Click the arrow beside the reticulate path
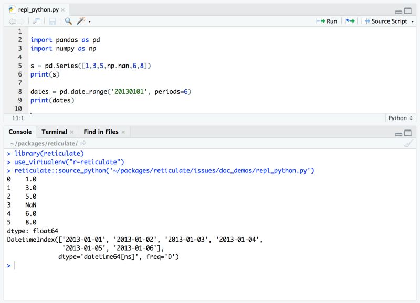The width and height of the screenshot is (420, 303). 82,143
